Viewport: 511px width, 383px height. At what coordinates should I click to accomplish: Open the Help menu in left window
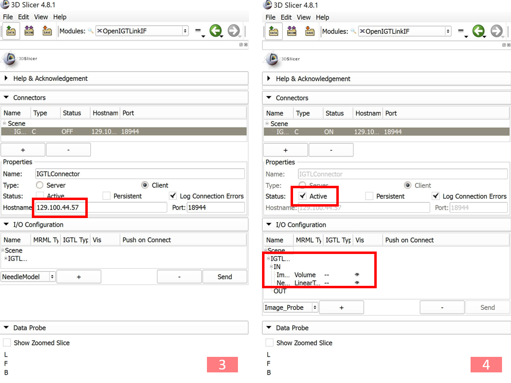(60, 17)
